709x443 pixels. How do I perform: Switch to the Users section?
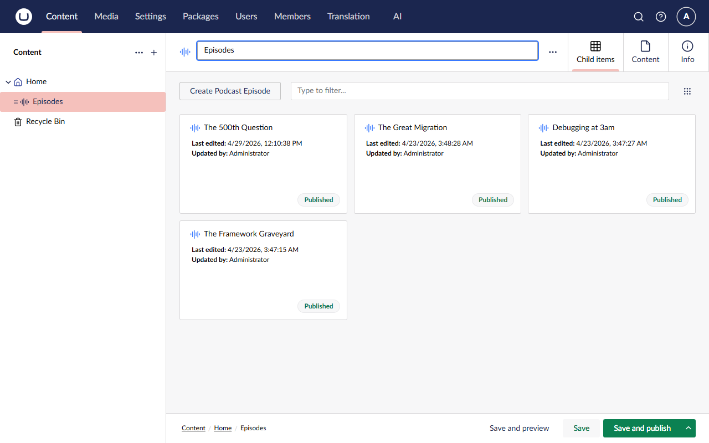click(246, 17)
